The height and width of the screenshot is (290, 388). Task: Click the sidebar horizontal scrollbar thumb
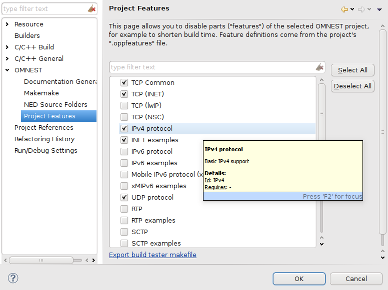[41, 260]
